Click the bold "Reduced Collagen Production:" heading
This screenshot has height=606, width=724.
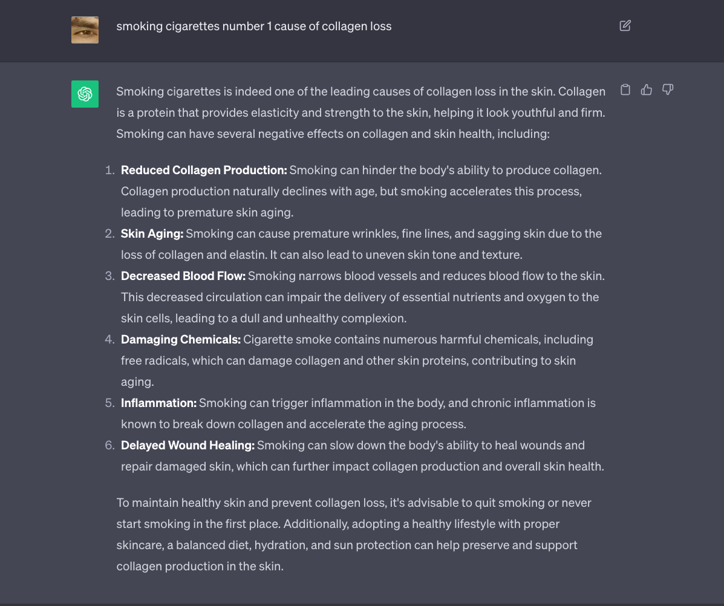click(204, 170)
